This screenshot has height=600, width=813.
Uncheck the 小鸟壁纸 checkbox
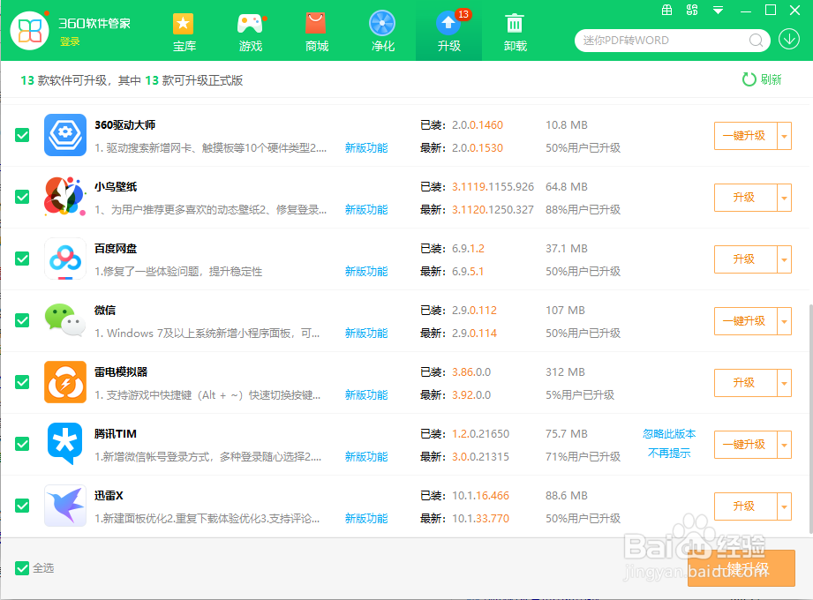tap(22, 197)
